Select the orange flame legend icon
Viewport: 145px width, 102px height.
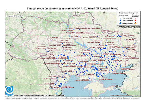[x=136, y=23]
